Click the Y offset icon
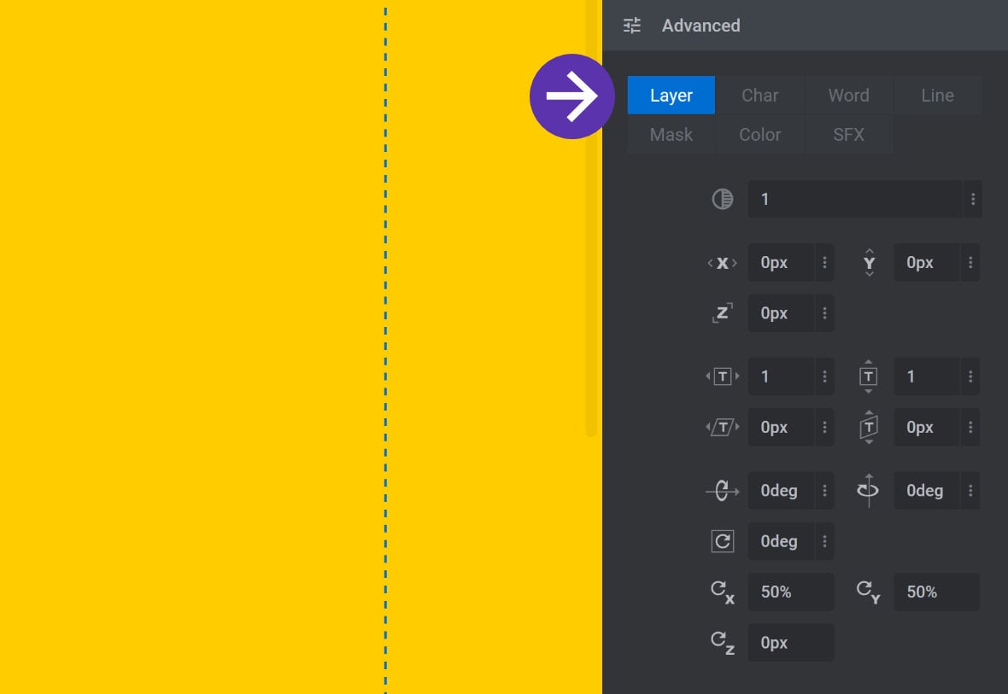 tap(869, 263)
